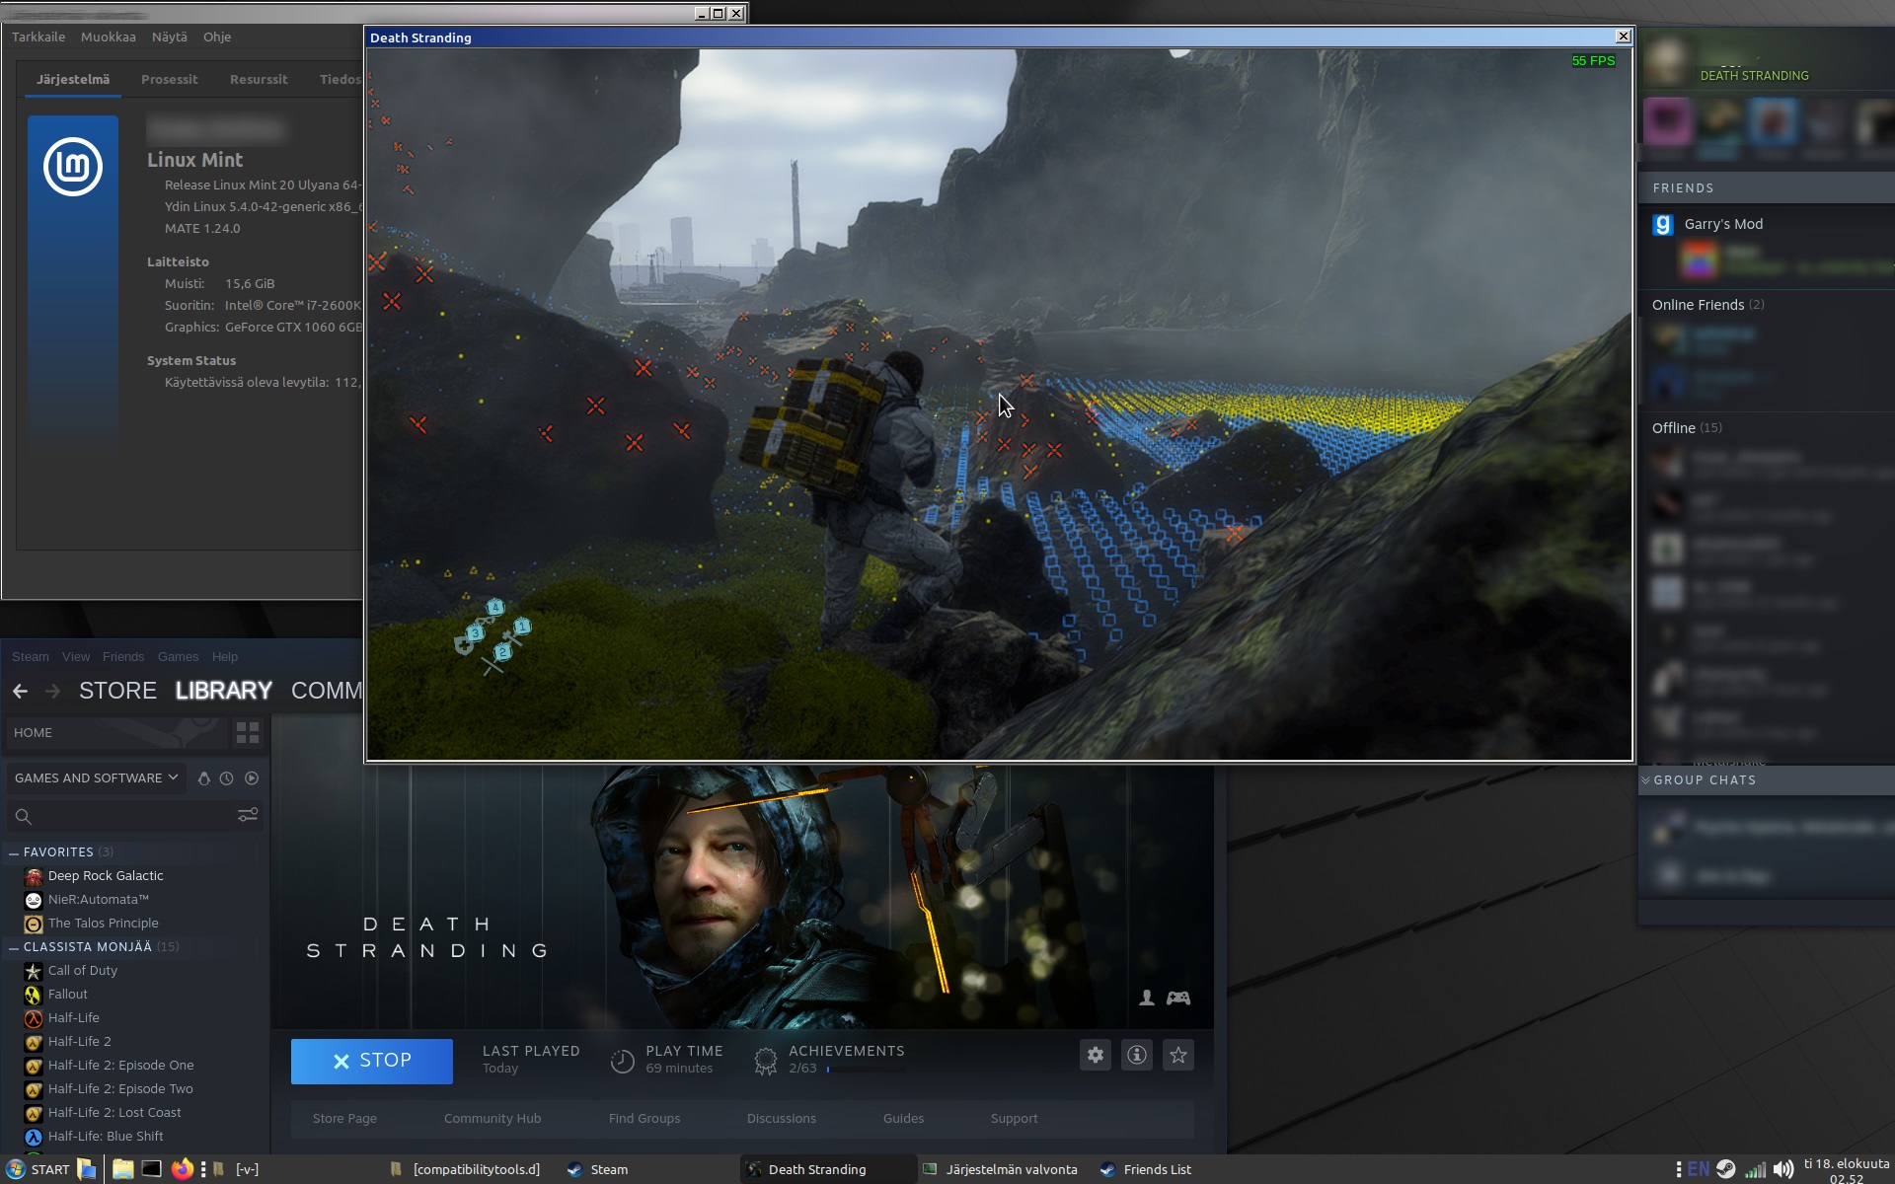Click the achievements badge icon

tap(765, 1061)
